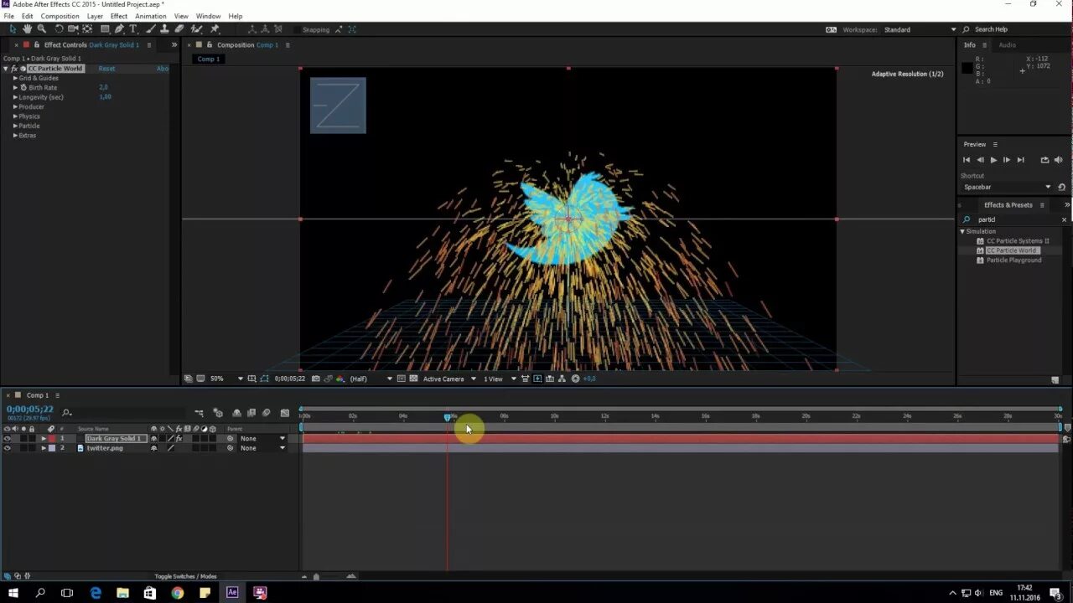This screenshot has width=1073, height=603.
Task: Switch to the Audio tab
Action: [x=1007, y=45]
